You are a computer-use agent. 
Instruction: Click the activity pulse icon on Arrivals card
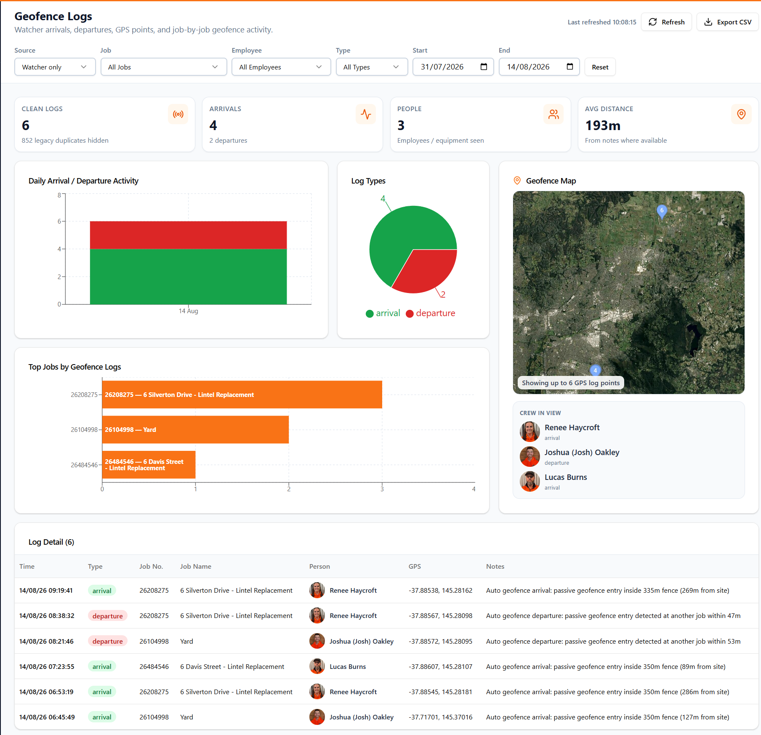[366, 114]
